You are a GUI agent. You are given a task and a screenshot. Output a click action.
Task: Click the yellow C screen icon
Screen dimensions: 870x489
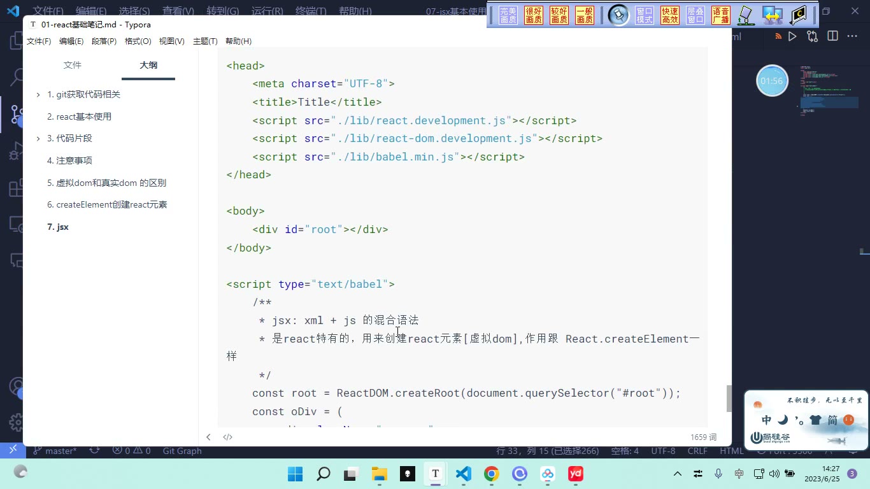point(798,15)
